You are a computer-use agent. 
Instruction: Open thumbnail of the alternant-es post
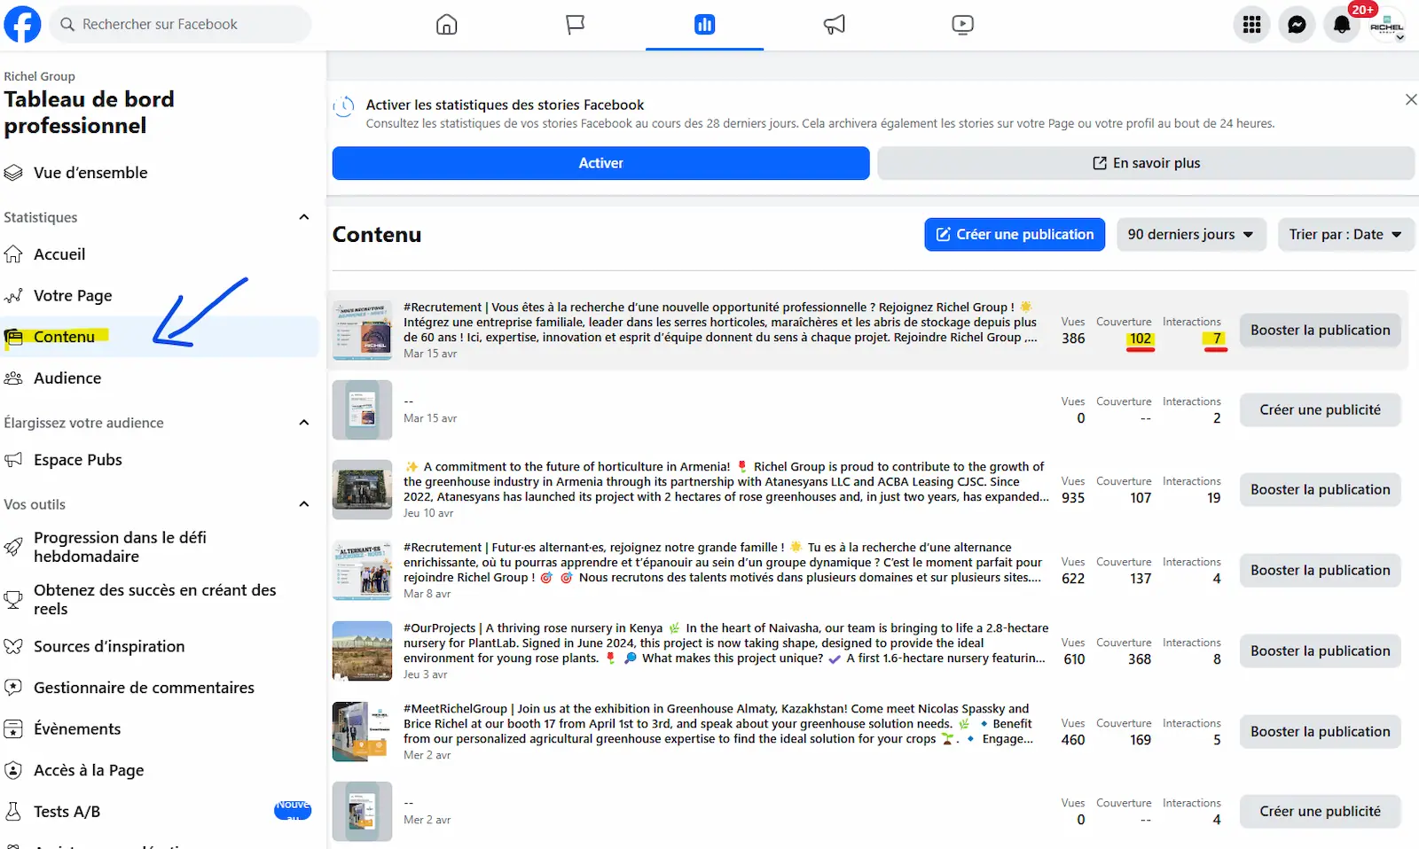(x=362, y=571)
